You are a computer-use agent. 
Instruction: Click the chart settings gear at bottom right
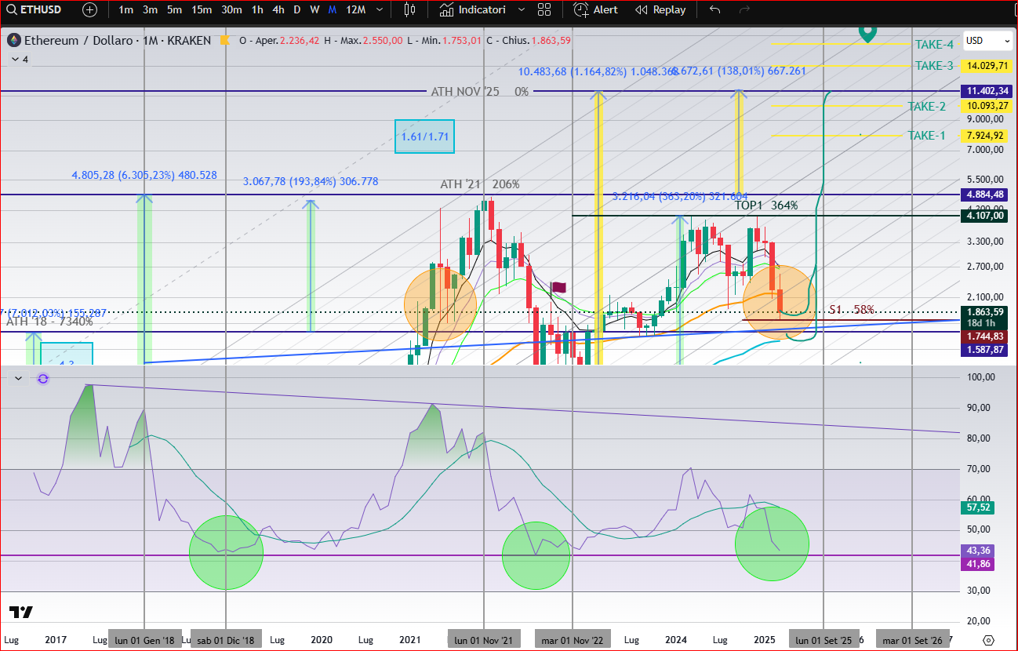[988, 640]
